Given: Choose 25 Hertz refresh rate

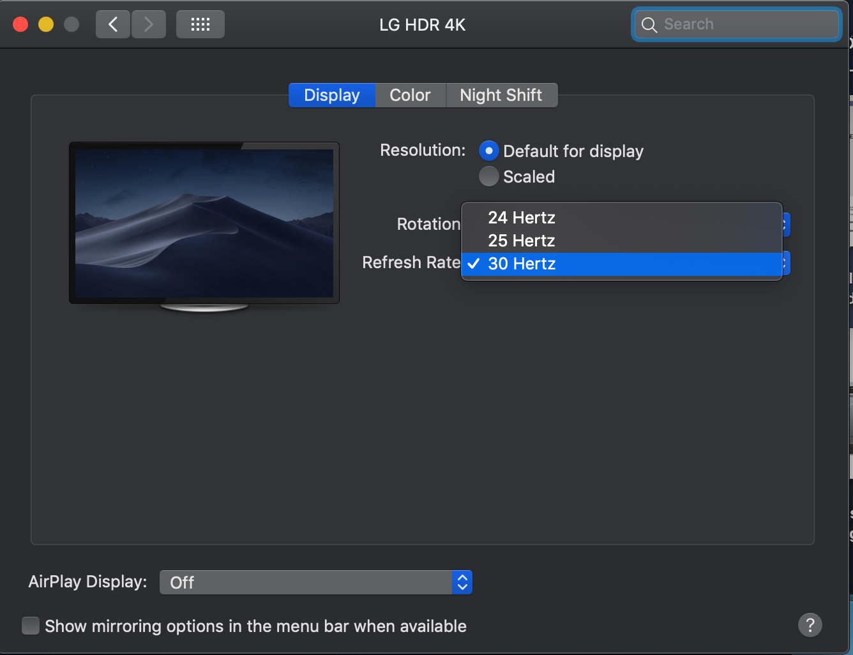Looking at the screenshot, I should pyautogui.click(x=622, y=241).
